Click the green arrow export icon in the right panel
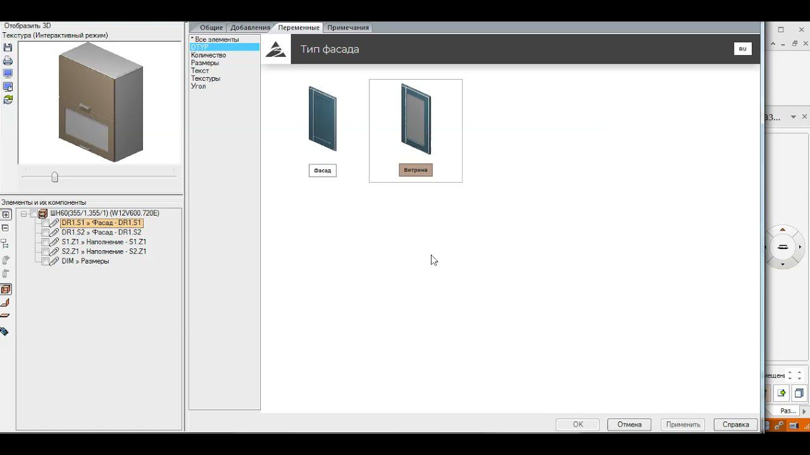 tap(782, 393)
